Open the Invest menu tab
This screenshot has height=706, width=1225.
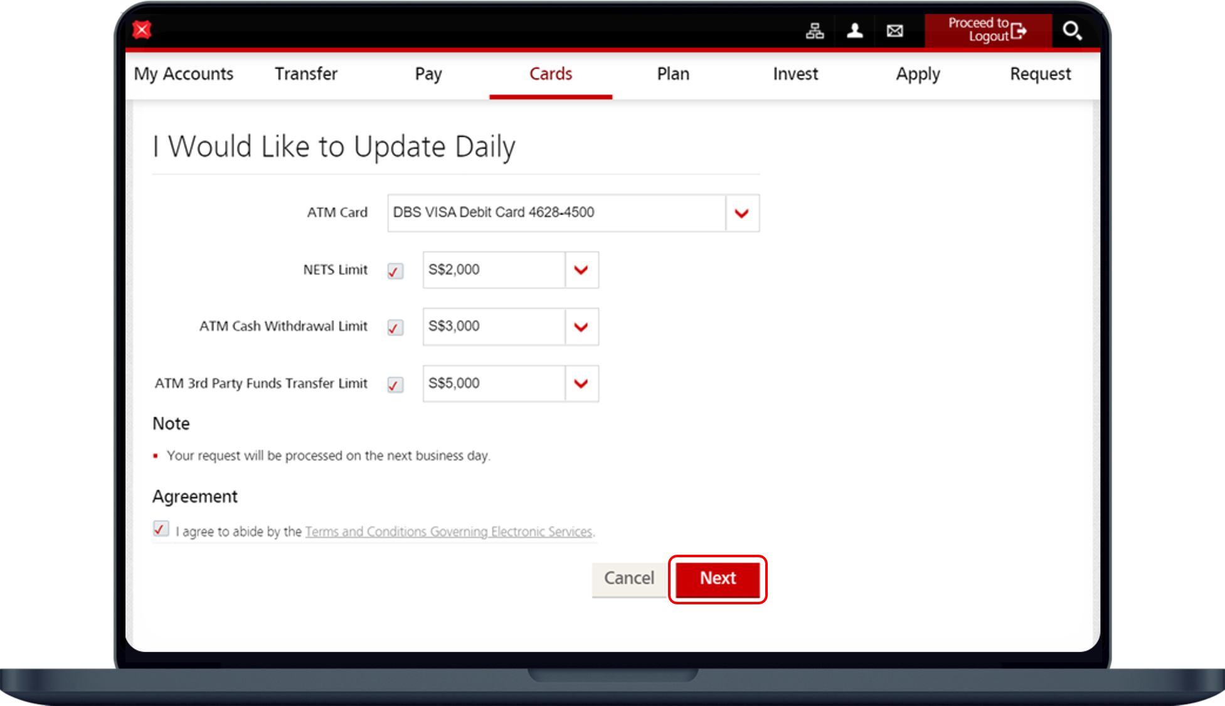coord(795,74)
